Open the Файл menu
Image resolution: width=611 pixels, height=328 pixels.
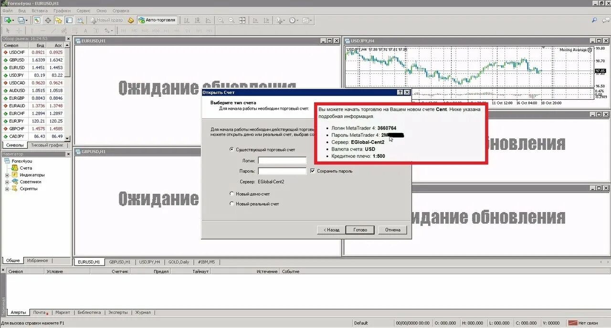pyautogui.click(x=7, y=10)
